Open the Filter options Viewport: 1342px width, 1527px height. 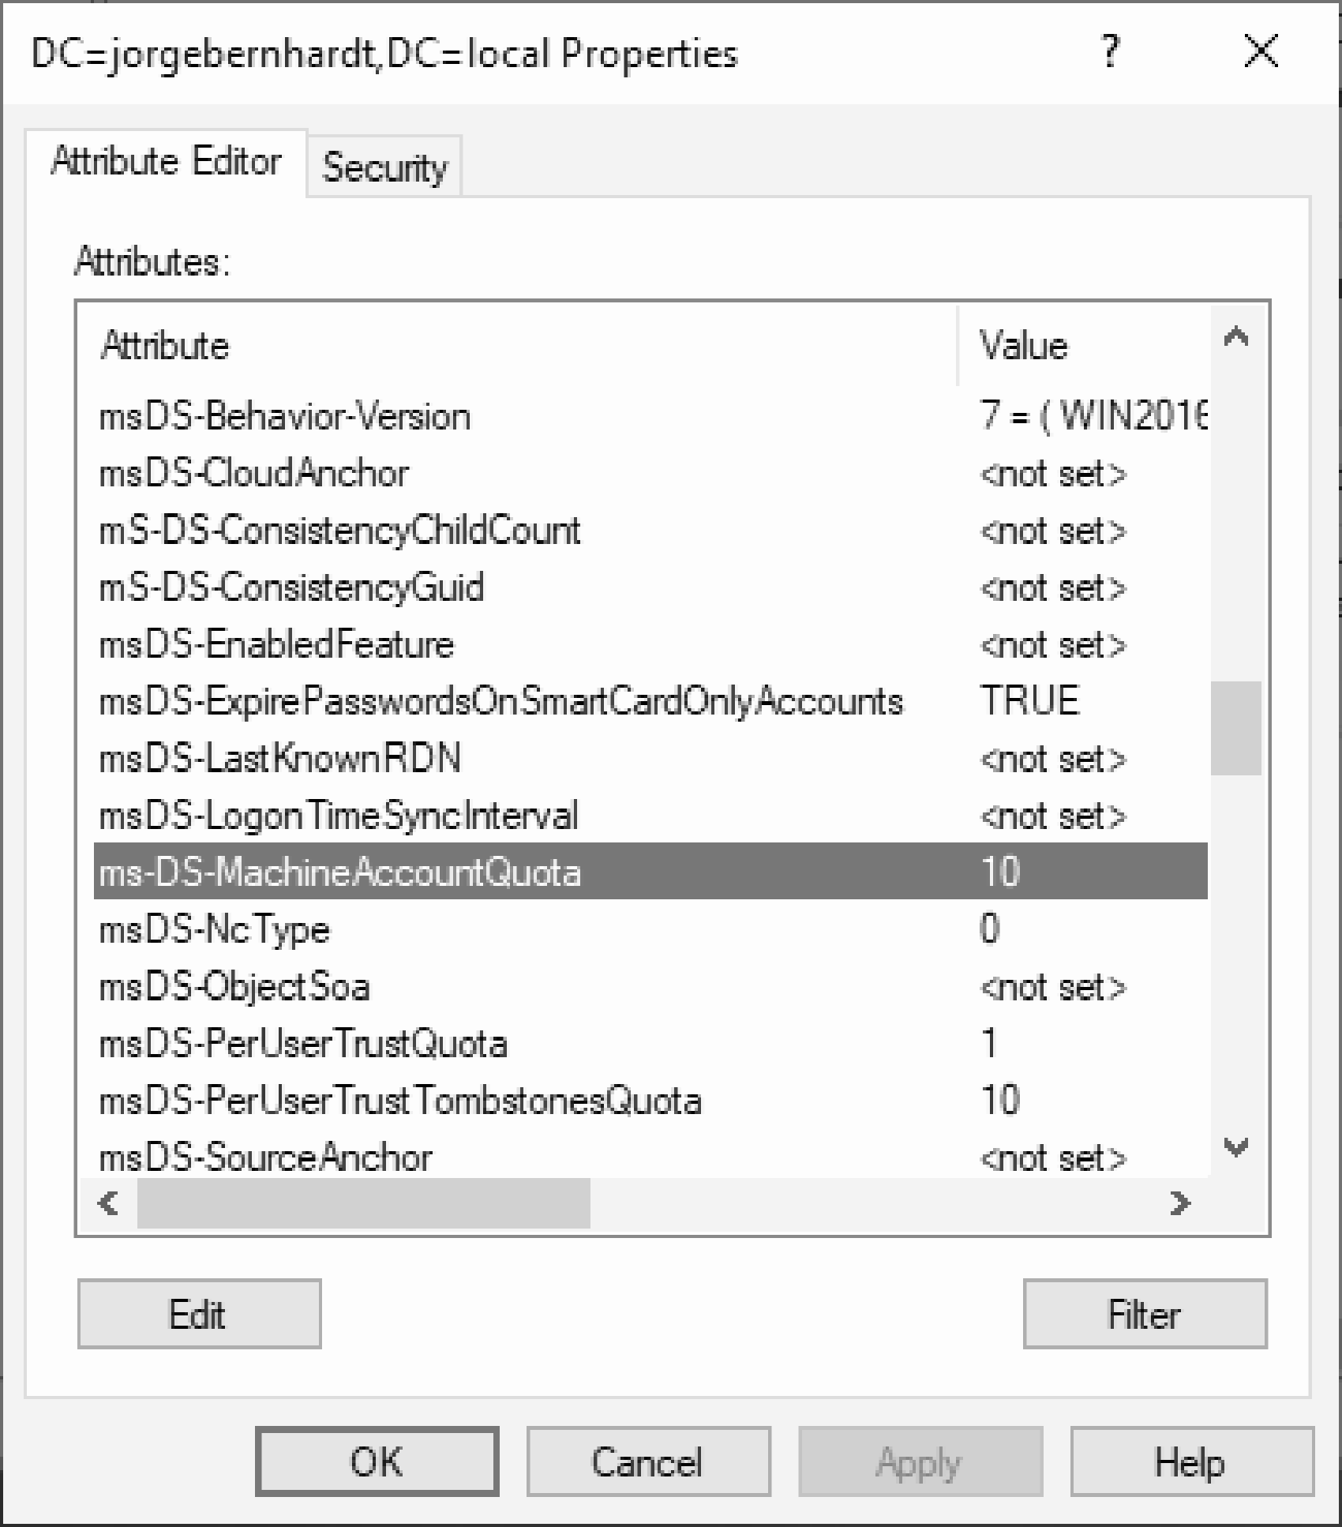coord(1144,1313)
